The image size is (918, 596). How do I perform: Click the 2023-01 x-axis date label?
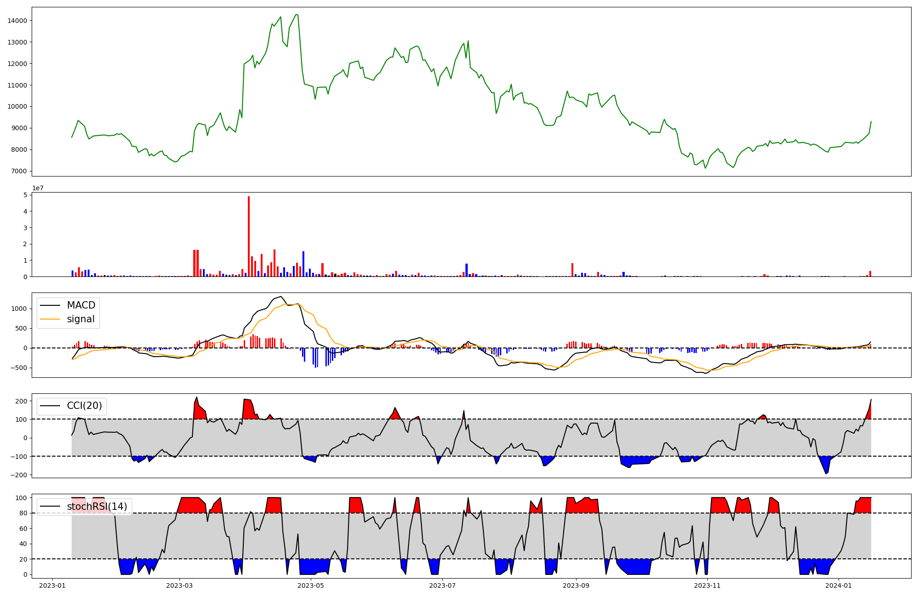[53, 585]
